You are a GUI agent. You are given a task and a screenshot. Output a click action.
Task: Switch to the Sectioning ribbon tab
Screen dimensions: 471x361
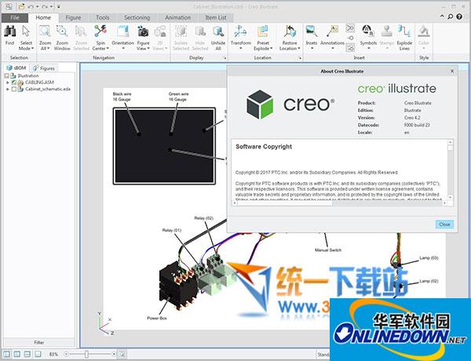[x=137, y=18]
